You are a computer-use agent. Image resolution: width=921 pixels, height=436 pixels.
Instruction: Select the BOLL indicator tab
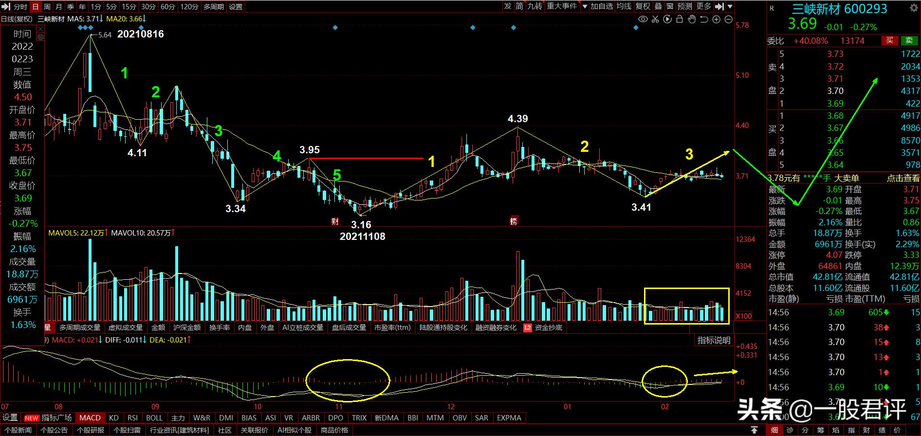[154, 418]
